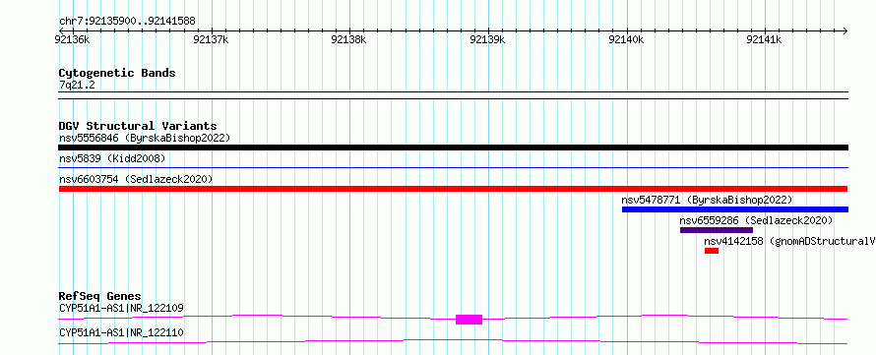Click the 92138k ruler tick label

(349, 39)
